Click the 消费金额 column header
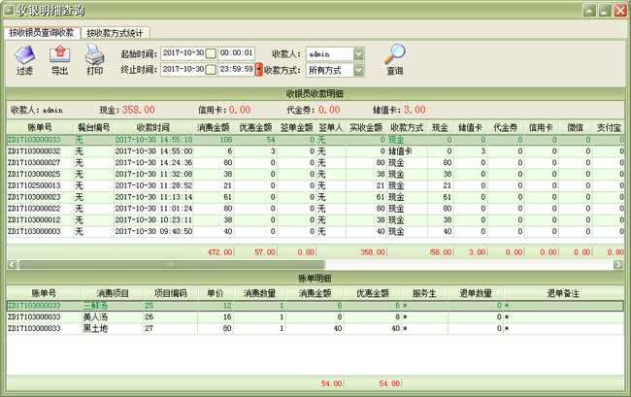The height and width of the screenshot is (397, 631). (214, 127)
